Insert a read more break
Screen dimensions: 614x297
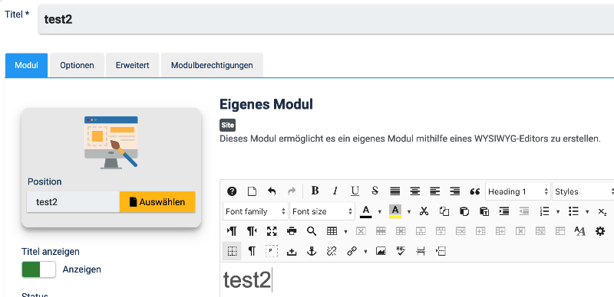pos(441,251)
